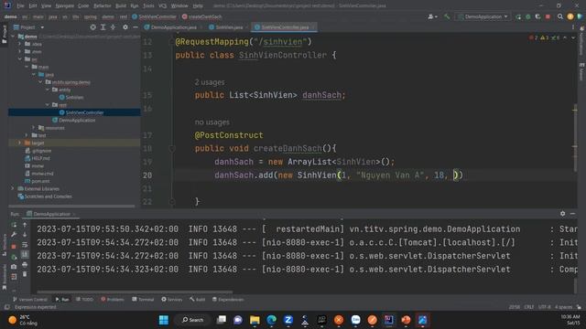
Task: Collapse the demo project root node
Action: [13, 37]
